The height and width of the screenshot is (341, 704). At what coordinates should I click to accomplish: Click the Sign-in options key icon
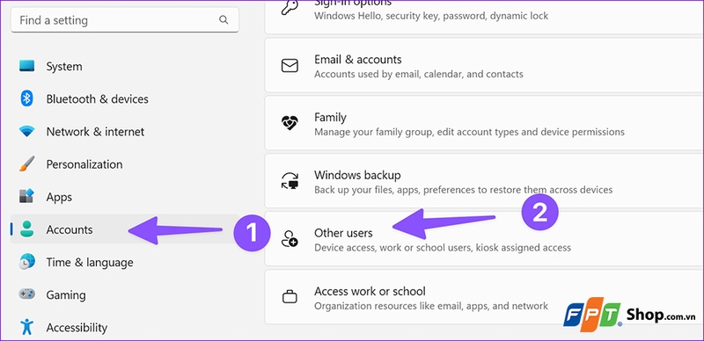tap(290, 7)
